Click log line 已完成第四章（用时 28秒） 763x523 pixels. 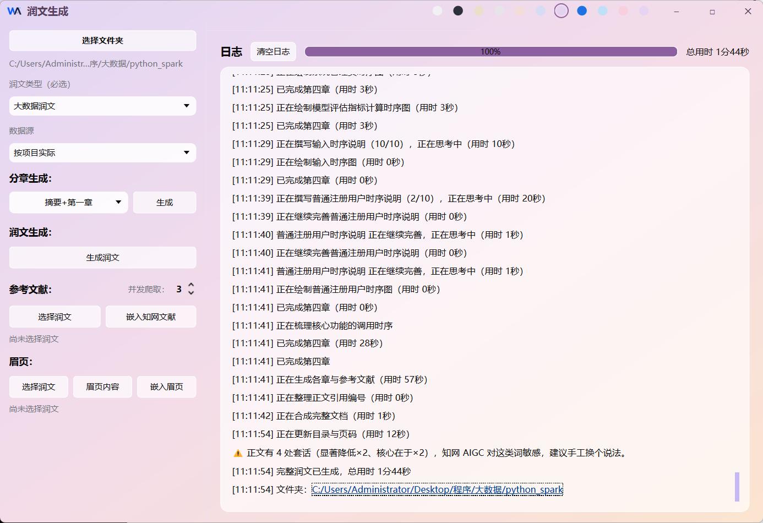click(307, 343)
